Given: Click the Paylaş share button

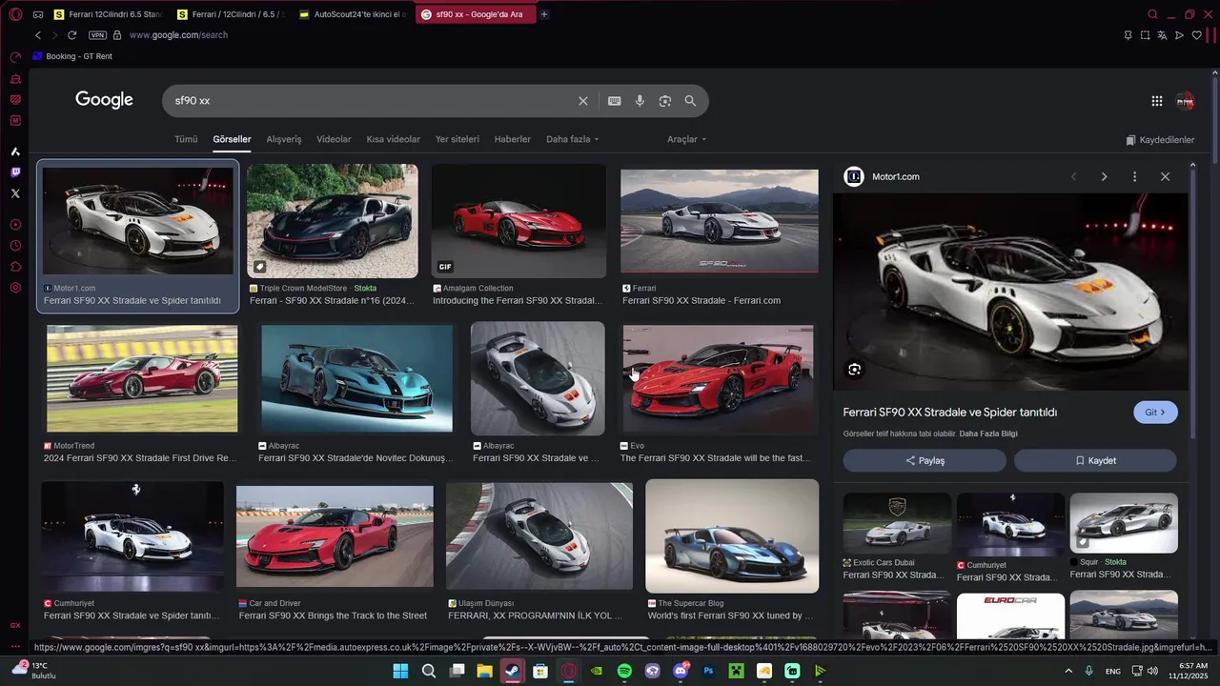Looking at the screenshot, I should point(925,461).
